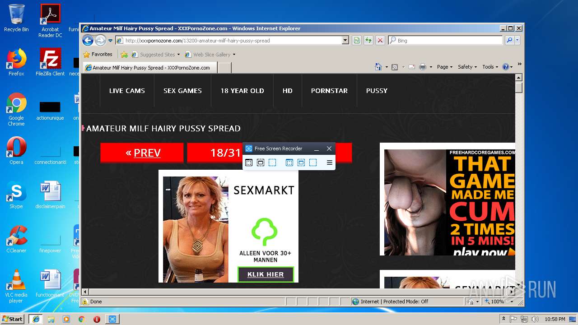Screen dimensions: 578x325
Task: Expand the search provider dropdown arrow
Action: coord(517,40)
